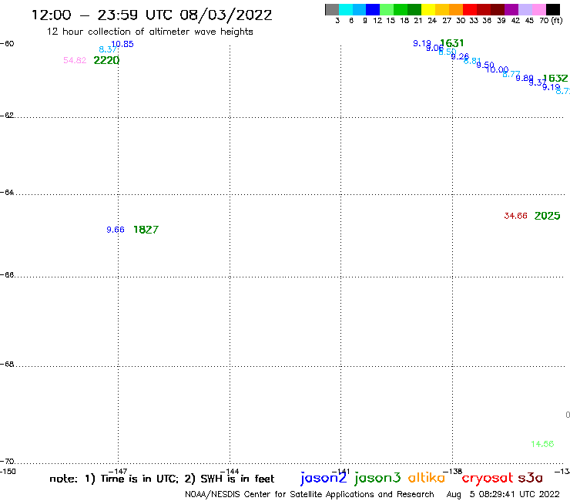Click the purple swatch near the 42 label
Screen dimensions: 570x501
tap(511, 9)
